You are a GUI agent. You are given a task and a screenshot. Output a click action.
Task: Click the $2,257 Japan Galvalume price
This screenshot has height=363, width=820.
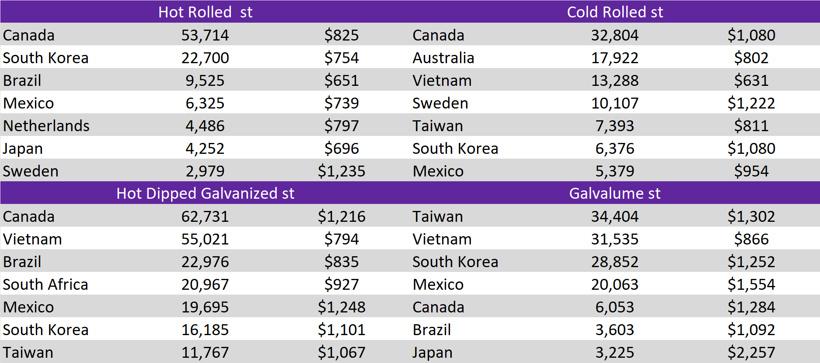[x=751, y=352]
